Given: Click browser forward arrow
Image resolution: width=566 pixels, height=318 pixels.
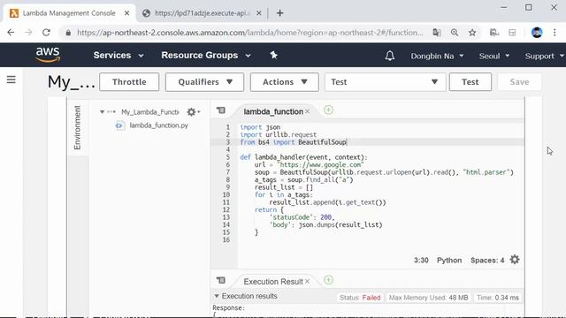Looking at the screenshot, I should pos(28,33).
